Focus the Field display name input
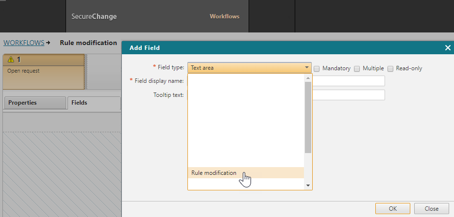This screenshot has height=217, width=454. coord(348,81)
